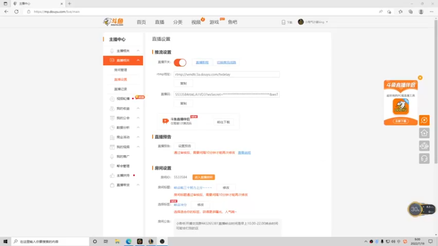Go to 分类 in the top navigation

point(177,22)
